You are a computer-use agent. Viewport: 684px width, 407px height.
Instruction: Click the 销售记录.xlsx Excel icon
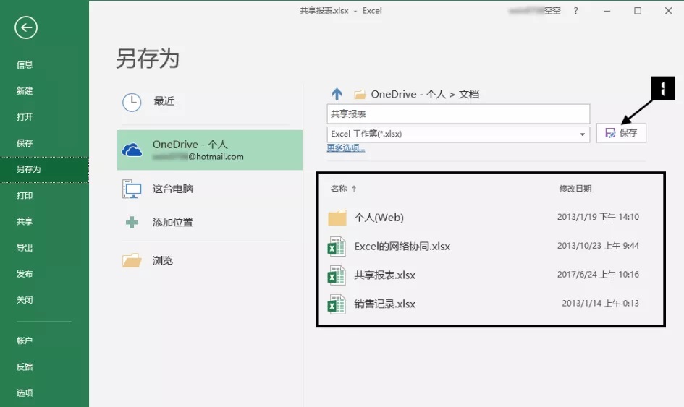click(x=337, y=304)
